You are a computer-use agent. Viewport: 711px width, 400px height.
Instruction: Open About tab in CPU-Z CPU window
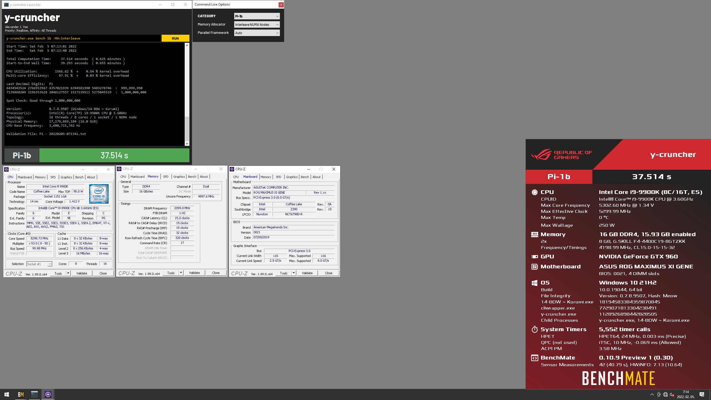tap(91, 177)
